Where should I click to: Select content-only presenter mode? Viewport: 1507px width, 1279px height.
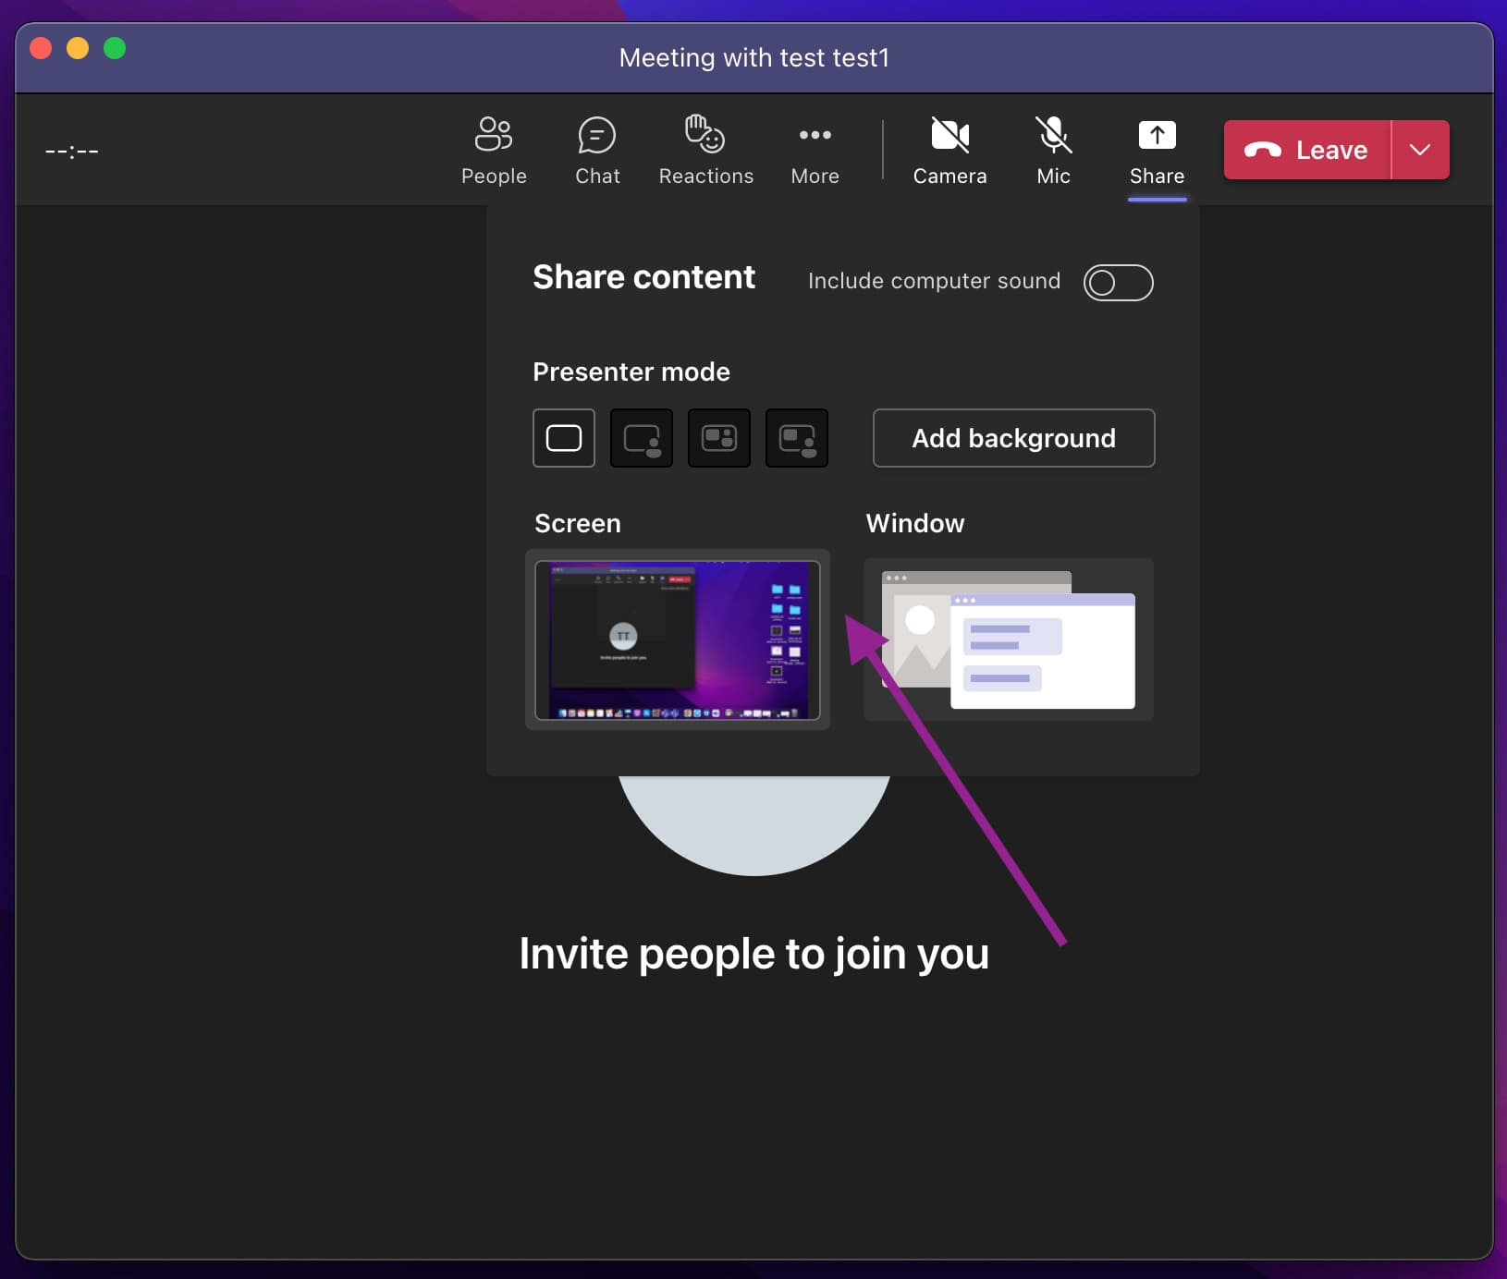coord(564,438)
